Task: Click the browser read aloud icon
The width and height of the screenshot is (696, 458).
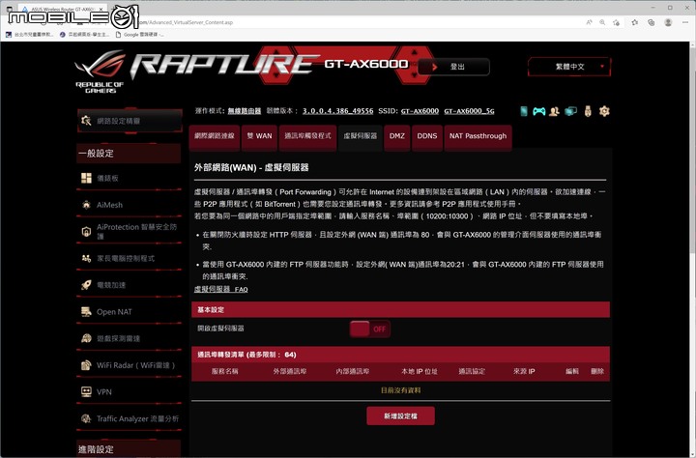Action: click(589, 22)
